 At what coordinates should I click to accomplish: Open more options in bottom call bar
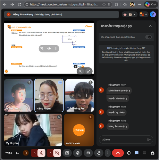[x=108, y=153]
